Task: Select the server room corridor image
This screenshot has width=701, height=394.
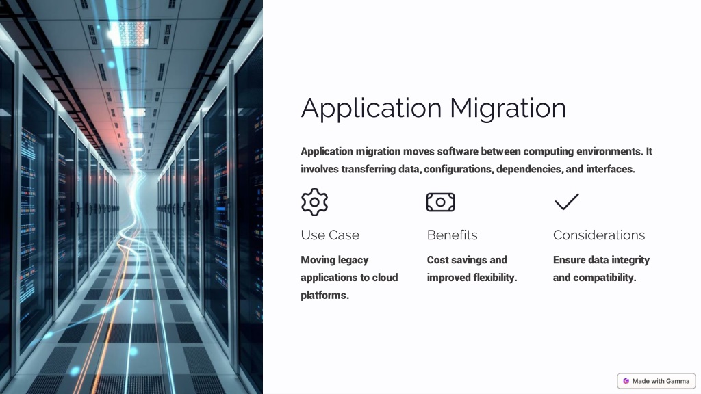Action: [131, 197]
